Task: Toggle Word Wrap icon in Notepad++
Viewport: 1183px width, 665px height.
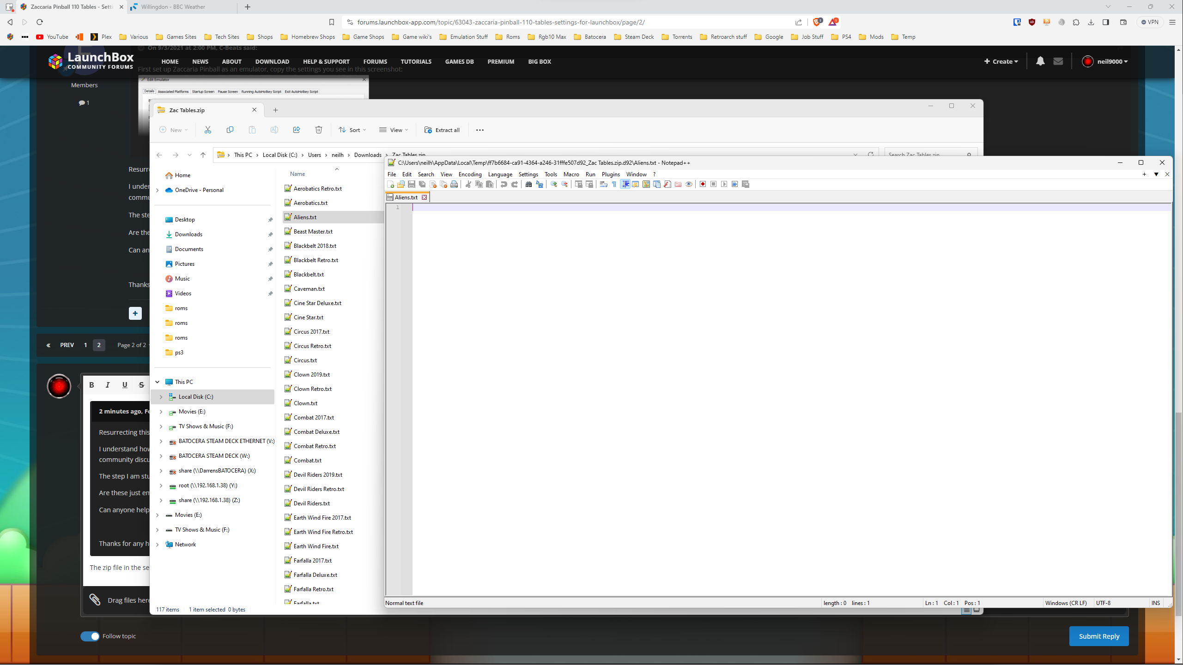Action: coord(604,184)
